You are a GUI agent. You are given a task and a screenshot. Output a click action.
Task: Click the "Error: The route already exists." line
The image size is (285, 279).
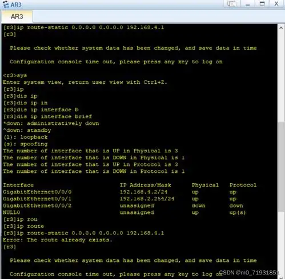58,240
